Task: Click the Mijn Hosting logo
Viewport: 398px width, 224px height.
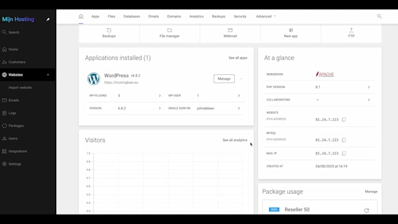Action: coord(18,19)
